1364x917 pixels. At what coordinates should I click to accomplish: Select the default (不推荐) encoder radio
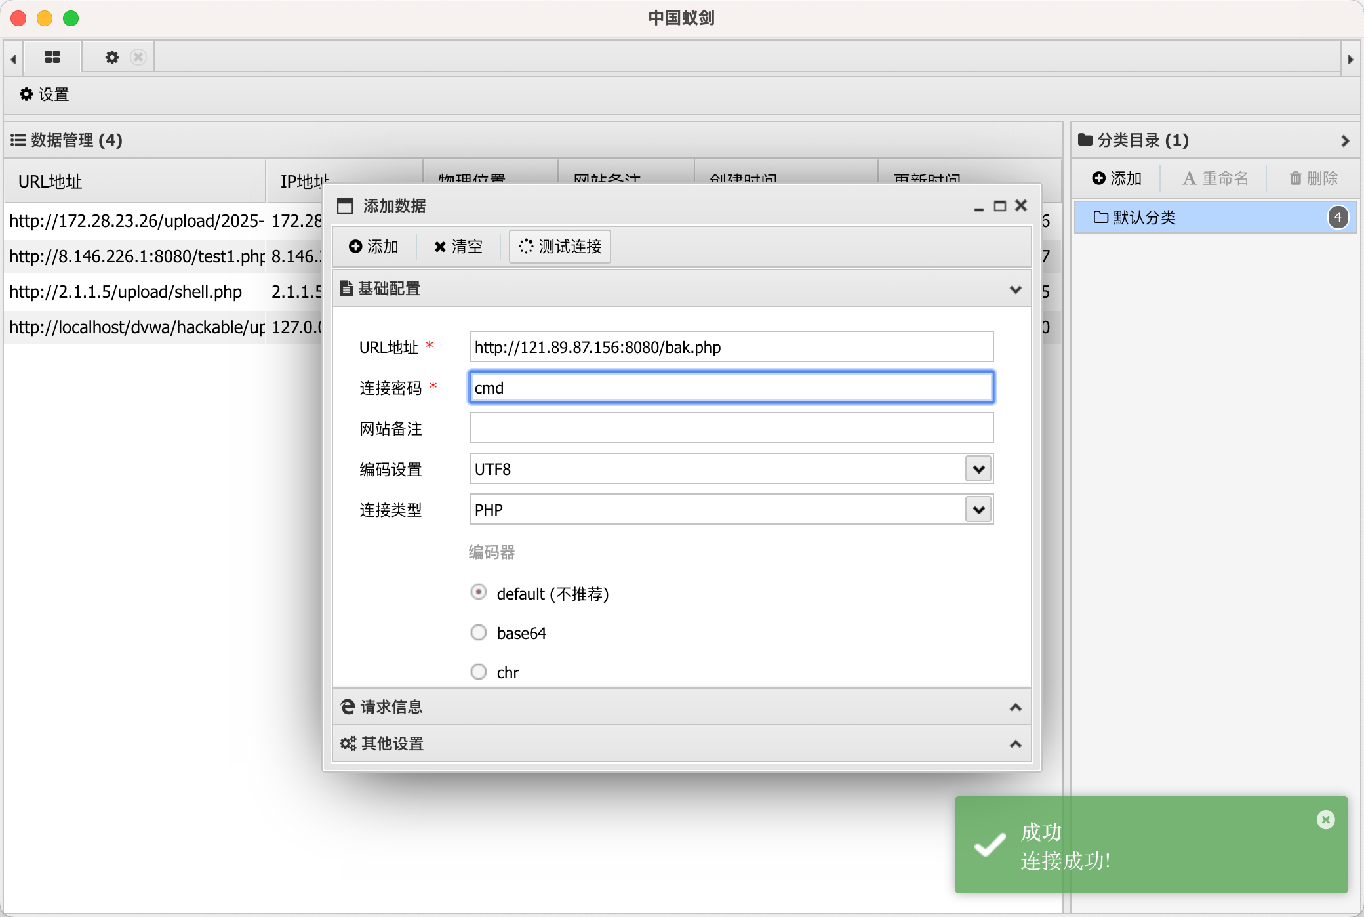[479, 592]
